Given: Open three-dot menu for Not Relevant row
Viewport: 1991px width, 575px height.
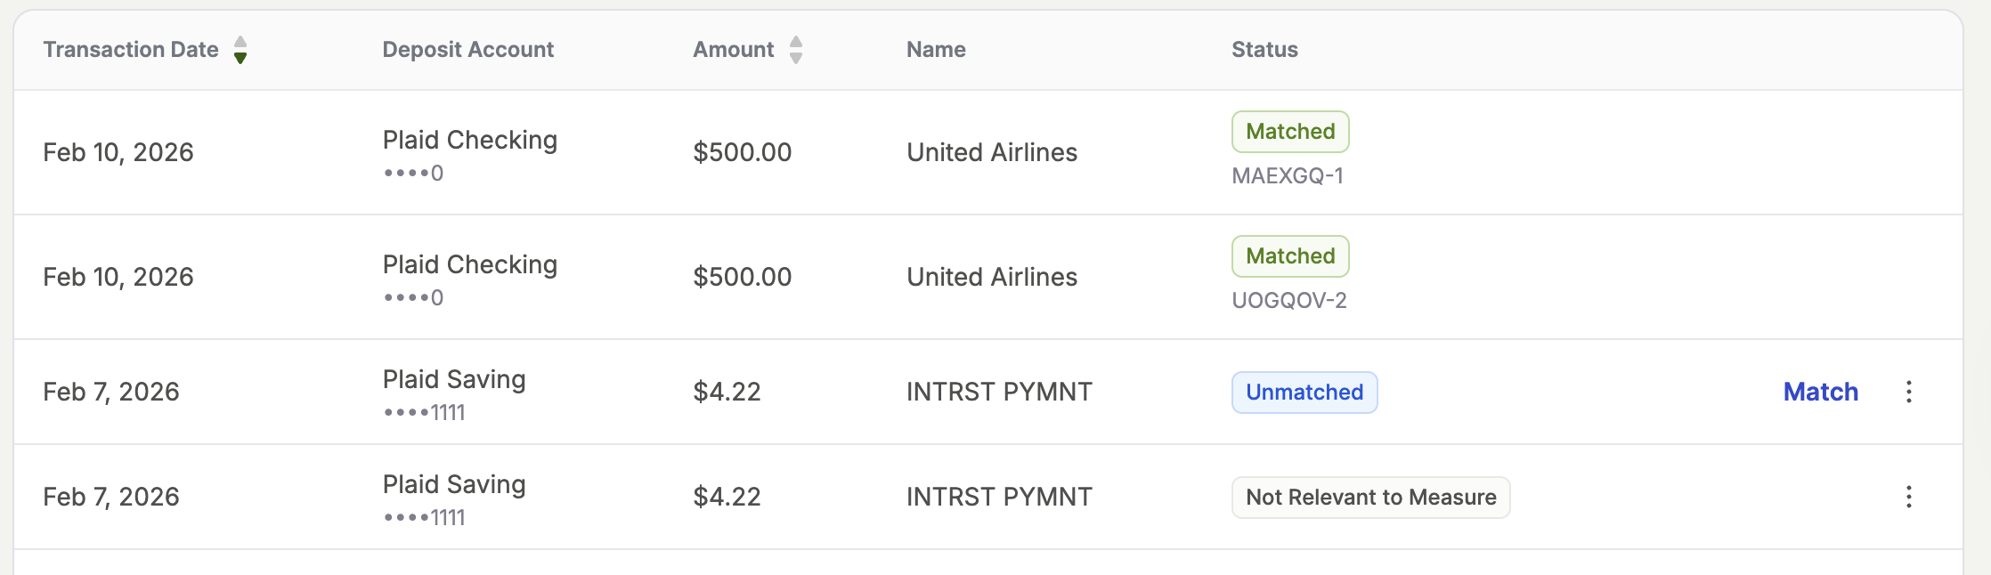Looking at the screenshot, I should pyautogui.click(x=1908, y=497).
